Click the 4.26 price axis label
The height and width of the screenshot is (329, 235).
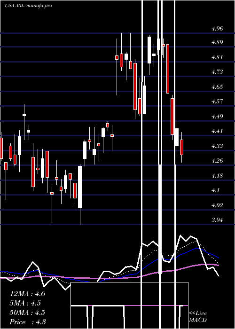pyautogui.click(x=217, y=161)
